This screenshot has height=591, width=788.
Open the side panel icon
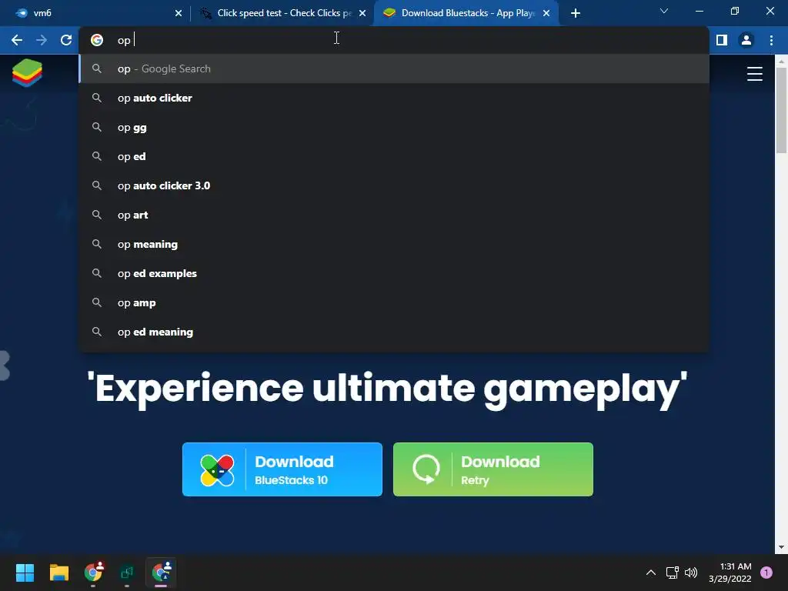tap(722, 40)
